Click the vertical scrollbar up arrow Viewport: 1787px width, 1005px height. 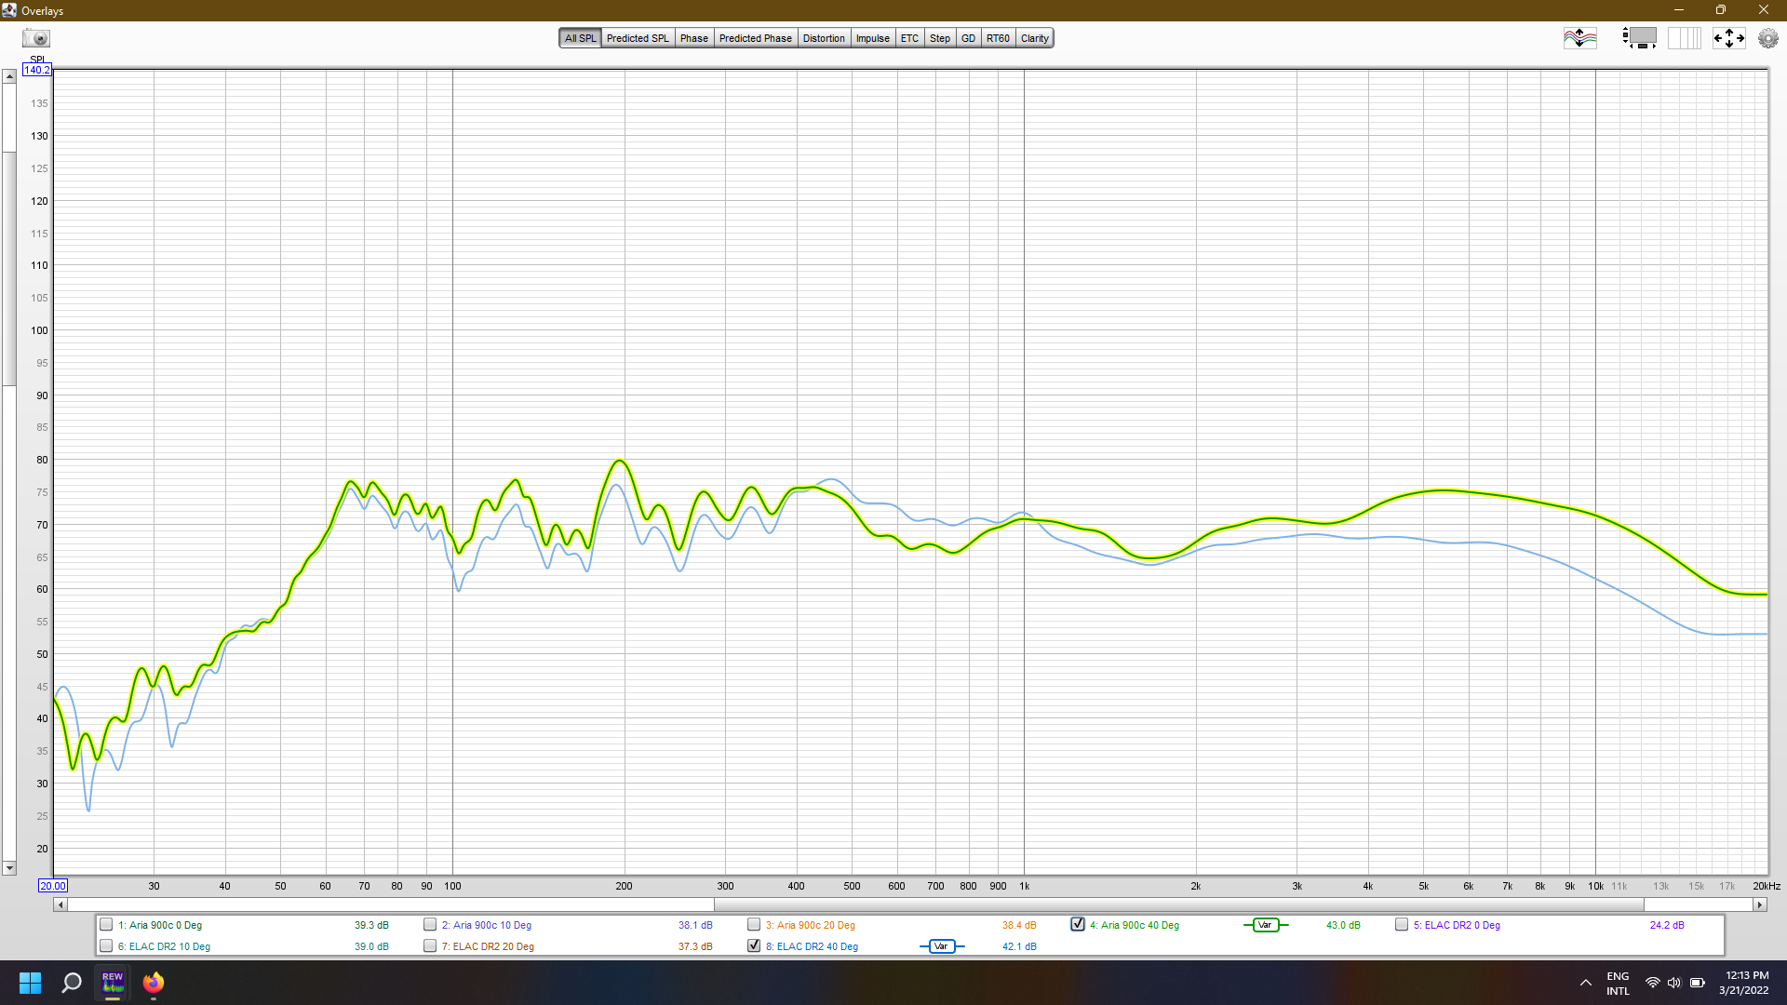tap(9, 76)
